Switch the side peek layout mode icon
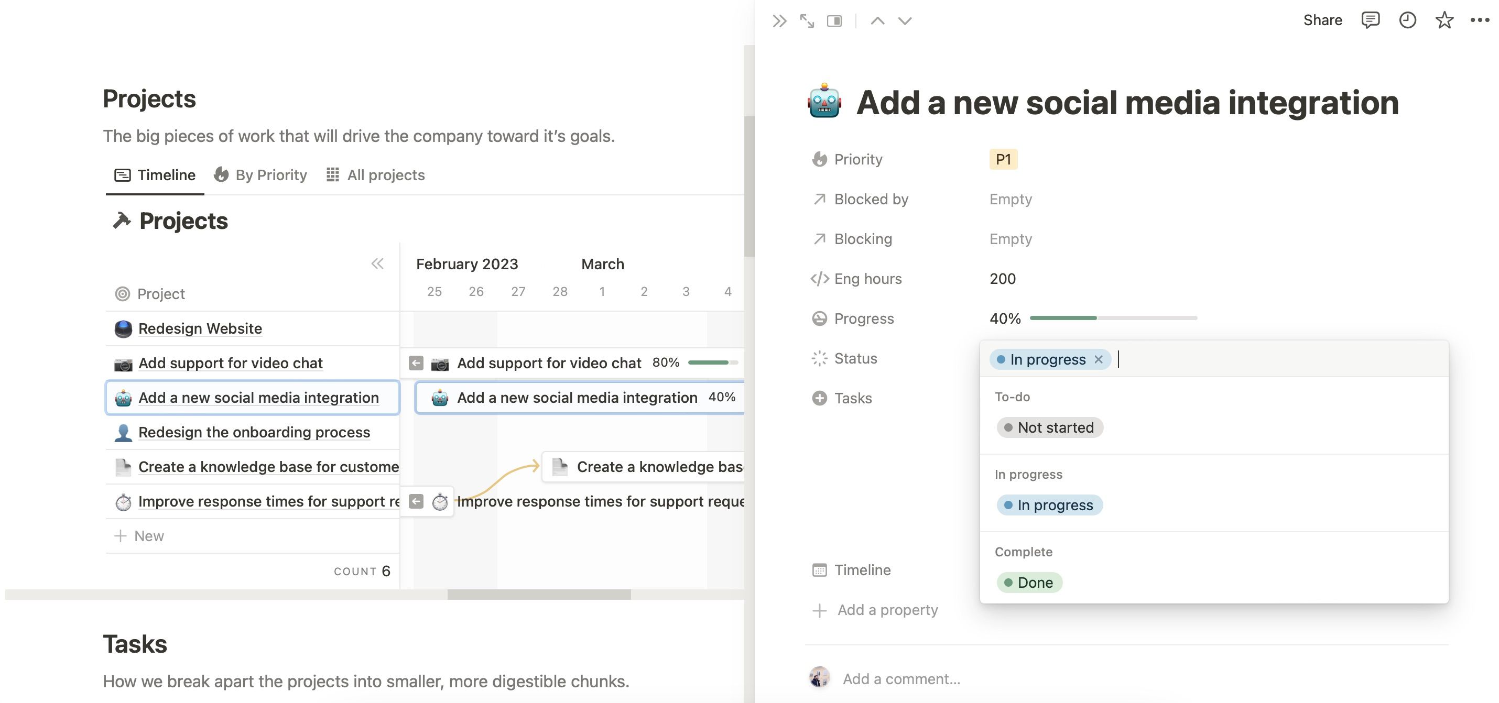Viewport: 1499px width, 703px height. pyautogui.click(x=834, y=21)
